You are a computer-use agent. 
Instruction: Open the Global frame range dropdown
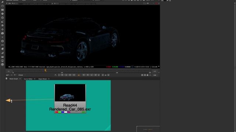[22, 75]
